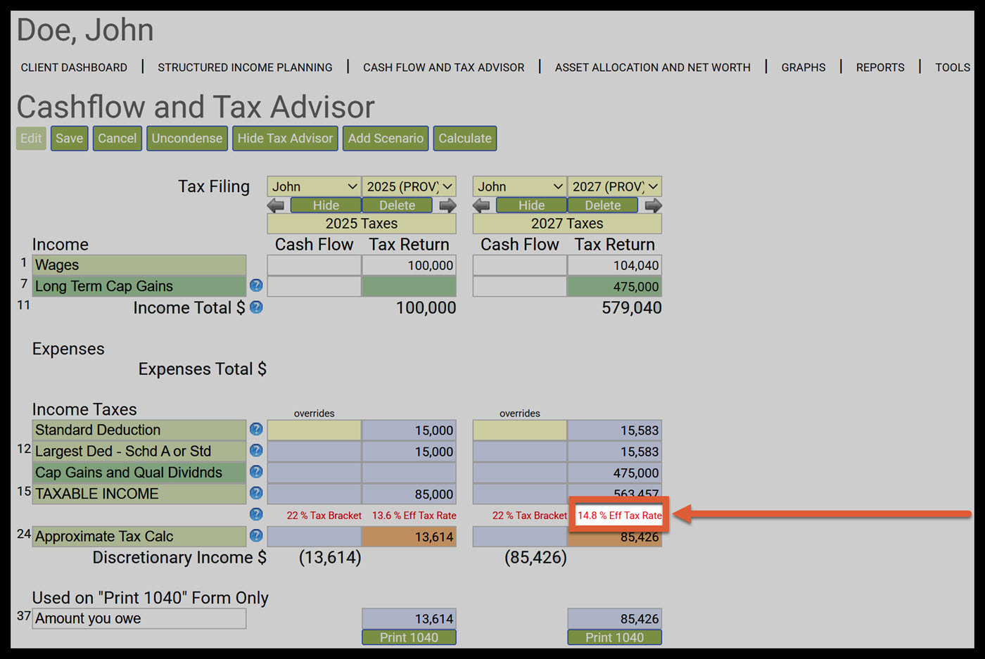Click help icon next to Income Total $
The width and height of the screenshot is (985, 659).
256,307
